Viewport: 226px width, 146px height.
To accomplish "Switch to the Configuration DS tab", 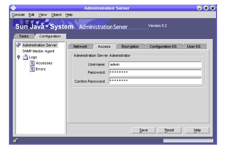I will pyautogui.click(x=163, y=46).
